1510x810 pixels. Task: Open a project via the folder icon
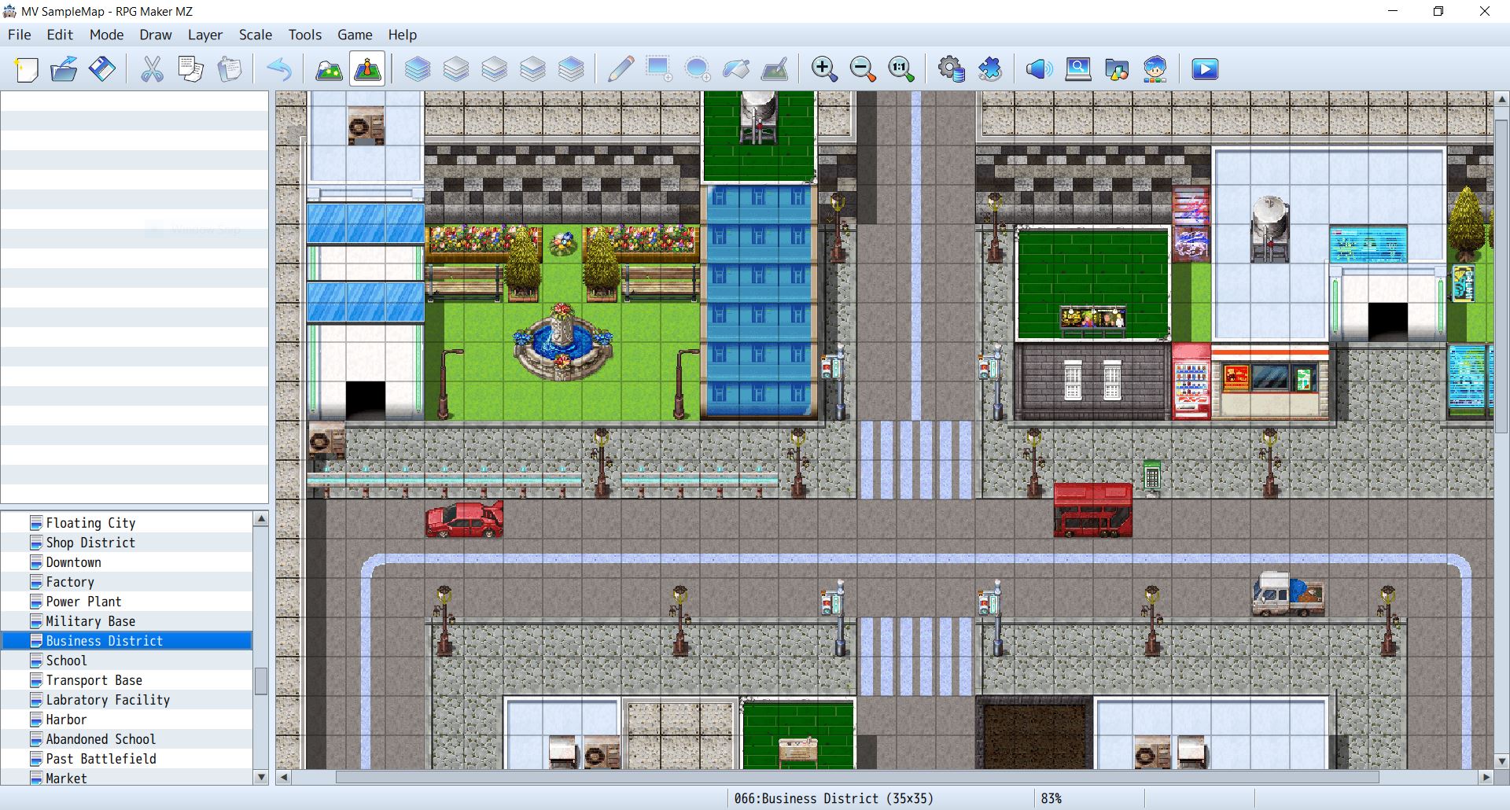click(64, 69)
